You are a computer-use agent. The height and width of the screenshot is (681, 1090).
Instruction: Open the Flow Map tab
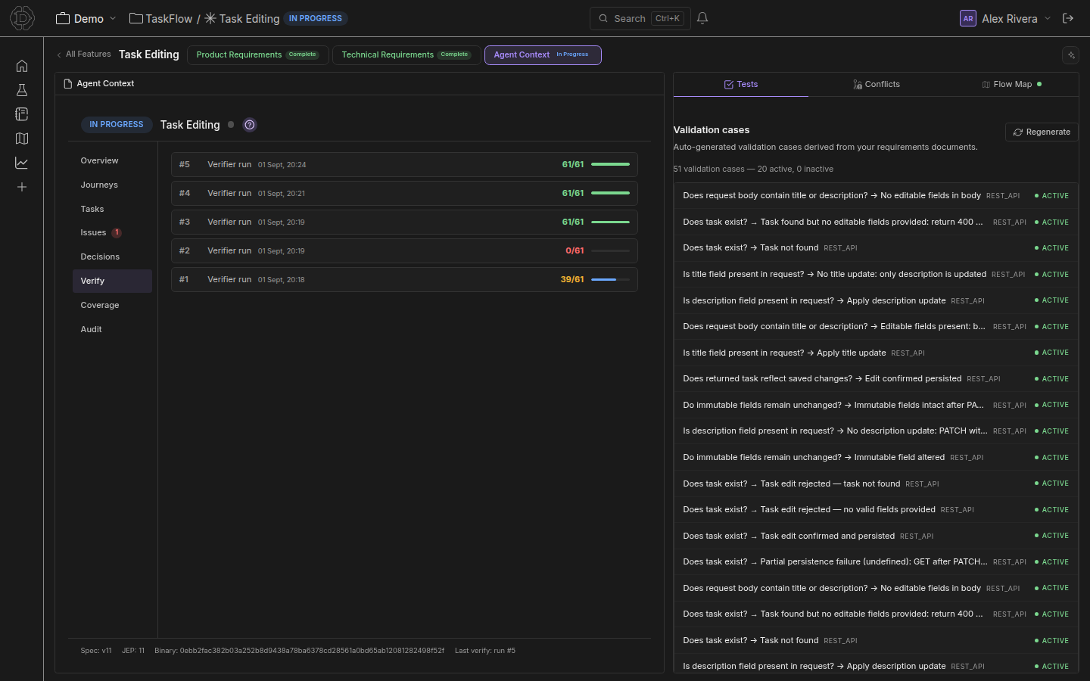(1011, 84)
